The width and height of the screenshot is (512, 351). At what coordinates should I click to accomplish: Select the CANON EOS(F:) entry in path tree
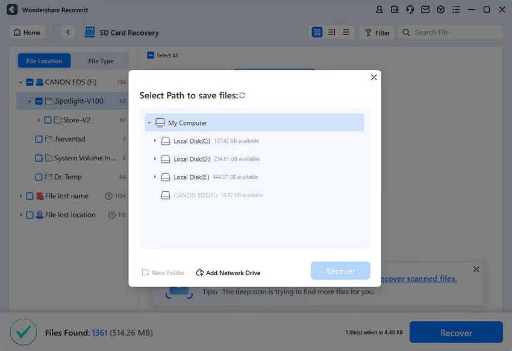pos(211,195)
